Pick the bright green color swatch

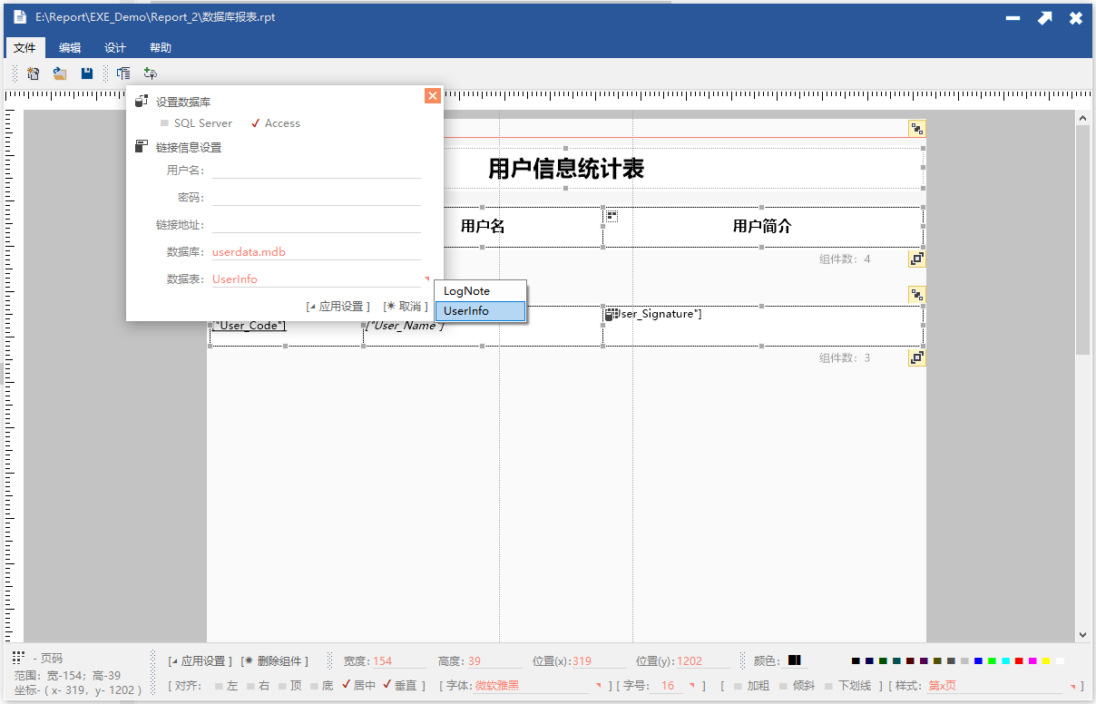(992, 661)
